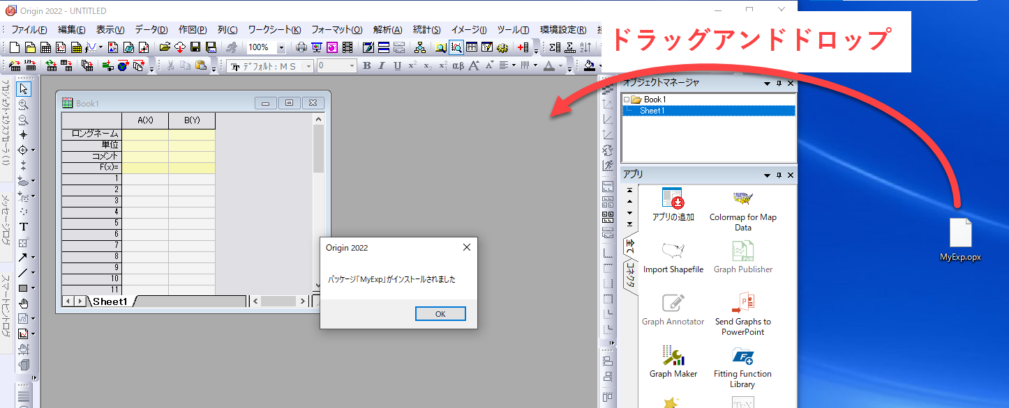
Task: Toggle Italic text formatting
Action: [x=382, y=65]
